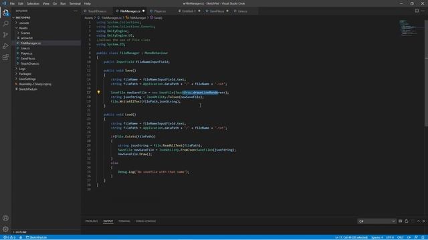Switch to the Problems panel tab

pos(92,221)
